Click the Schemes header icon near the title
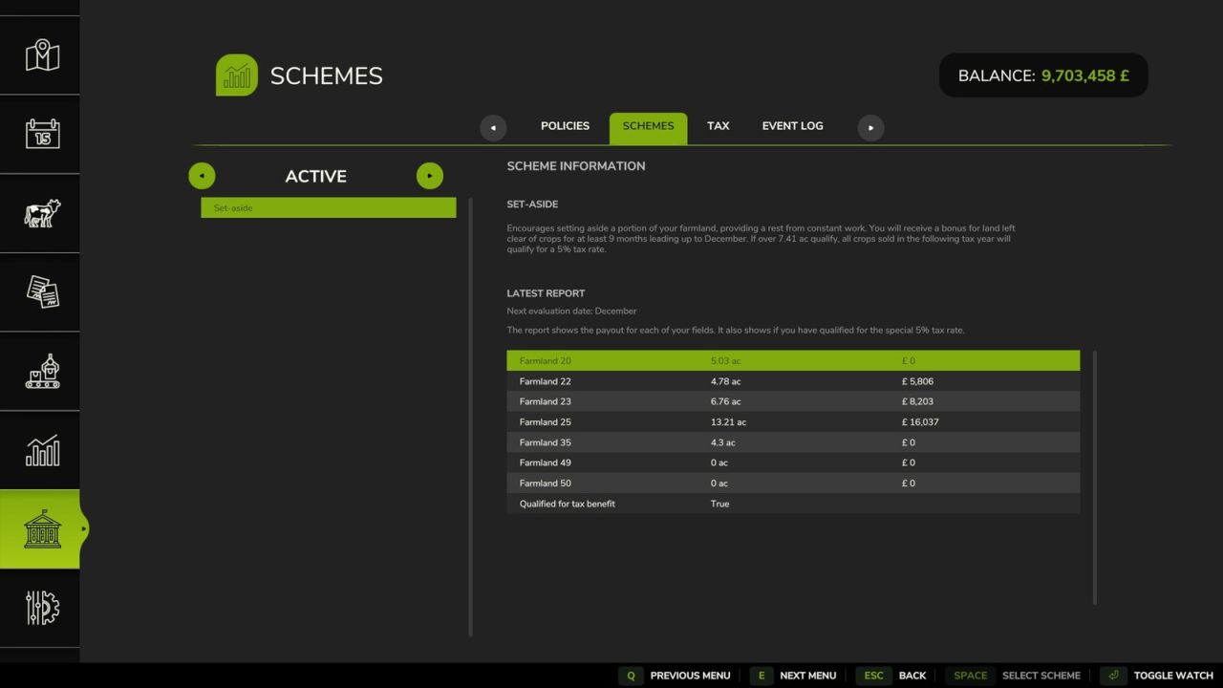This screenshot has width=1223, height=688. pos(236,75)
